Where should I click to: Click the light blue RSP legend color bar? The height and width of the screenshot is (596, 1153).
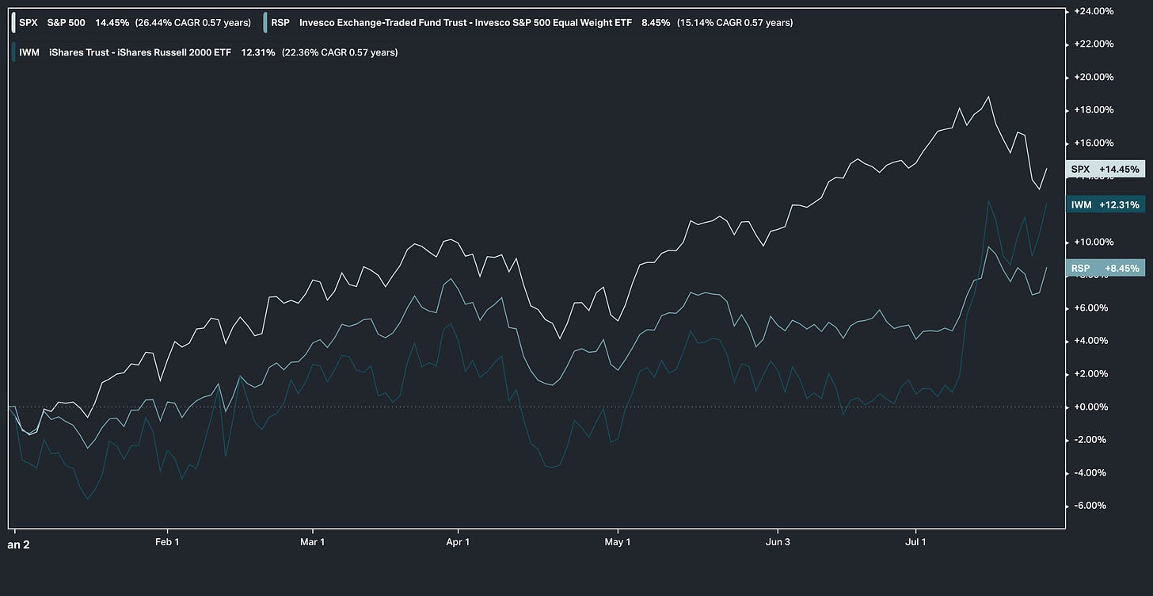(265, 23)
